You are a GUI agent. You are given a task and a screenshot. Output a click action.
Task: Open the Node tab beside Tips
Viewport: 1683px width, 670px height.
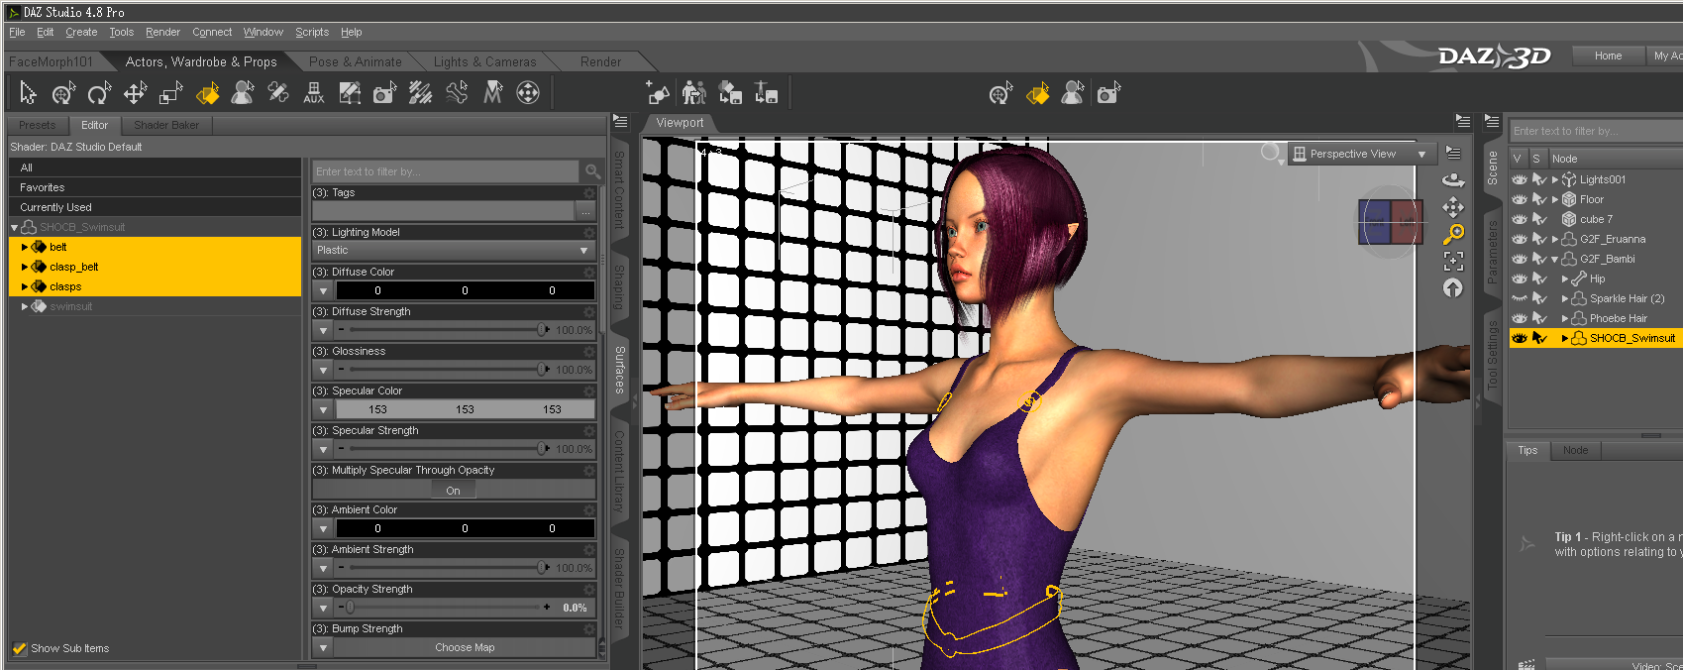pyautogui.click(x=1575, y=450)
